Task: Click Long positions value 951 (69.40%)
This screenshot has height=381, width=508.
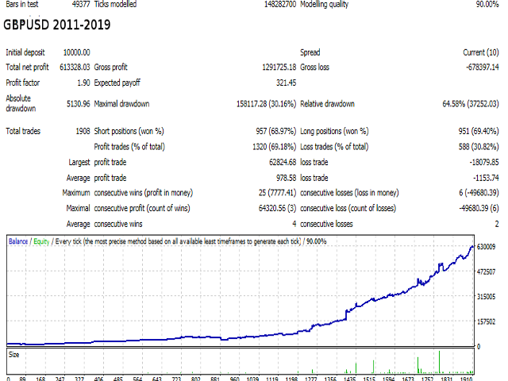Action: point(479,131)
